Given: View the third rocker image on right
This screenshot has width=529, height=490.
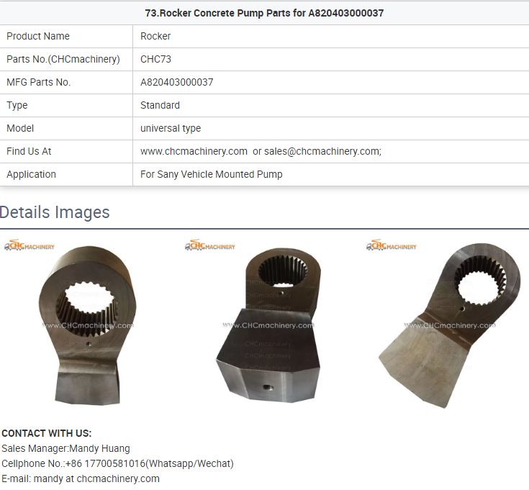Looking at the screenshot, I should click(x=448, y=325).
